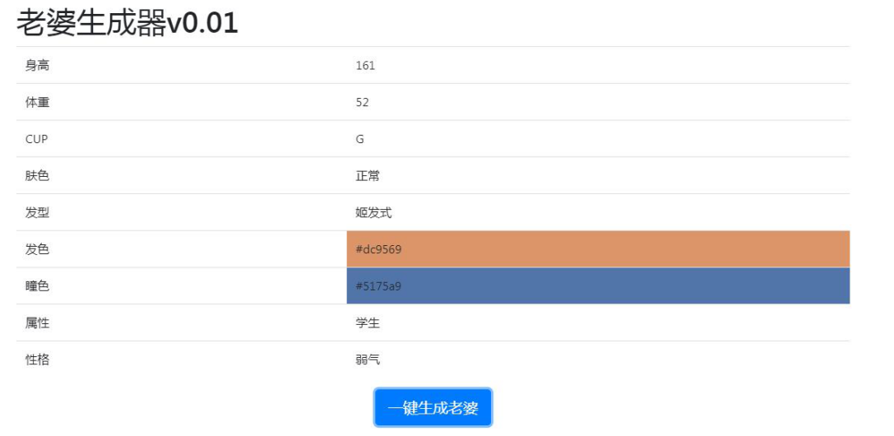Select the blue #5175a9 eye color swatch
This screenshot has width=894, height=436.
[598, 286]
